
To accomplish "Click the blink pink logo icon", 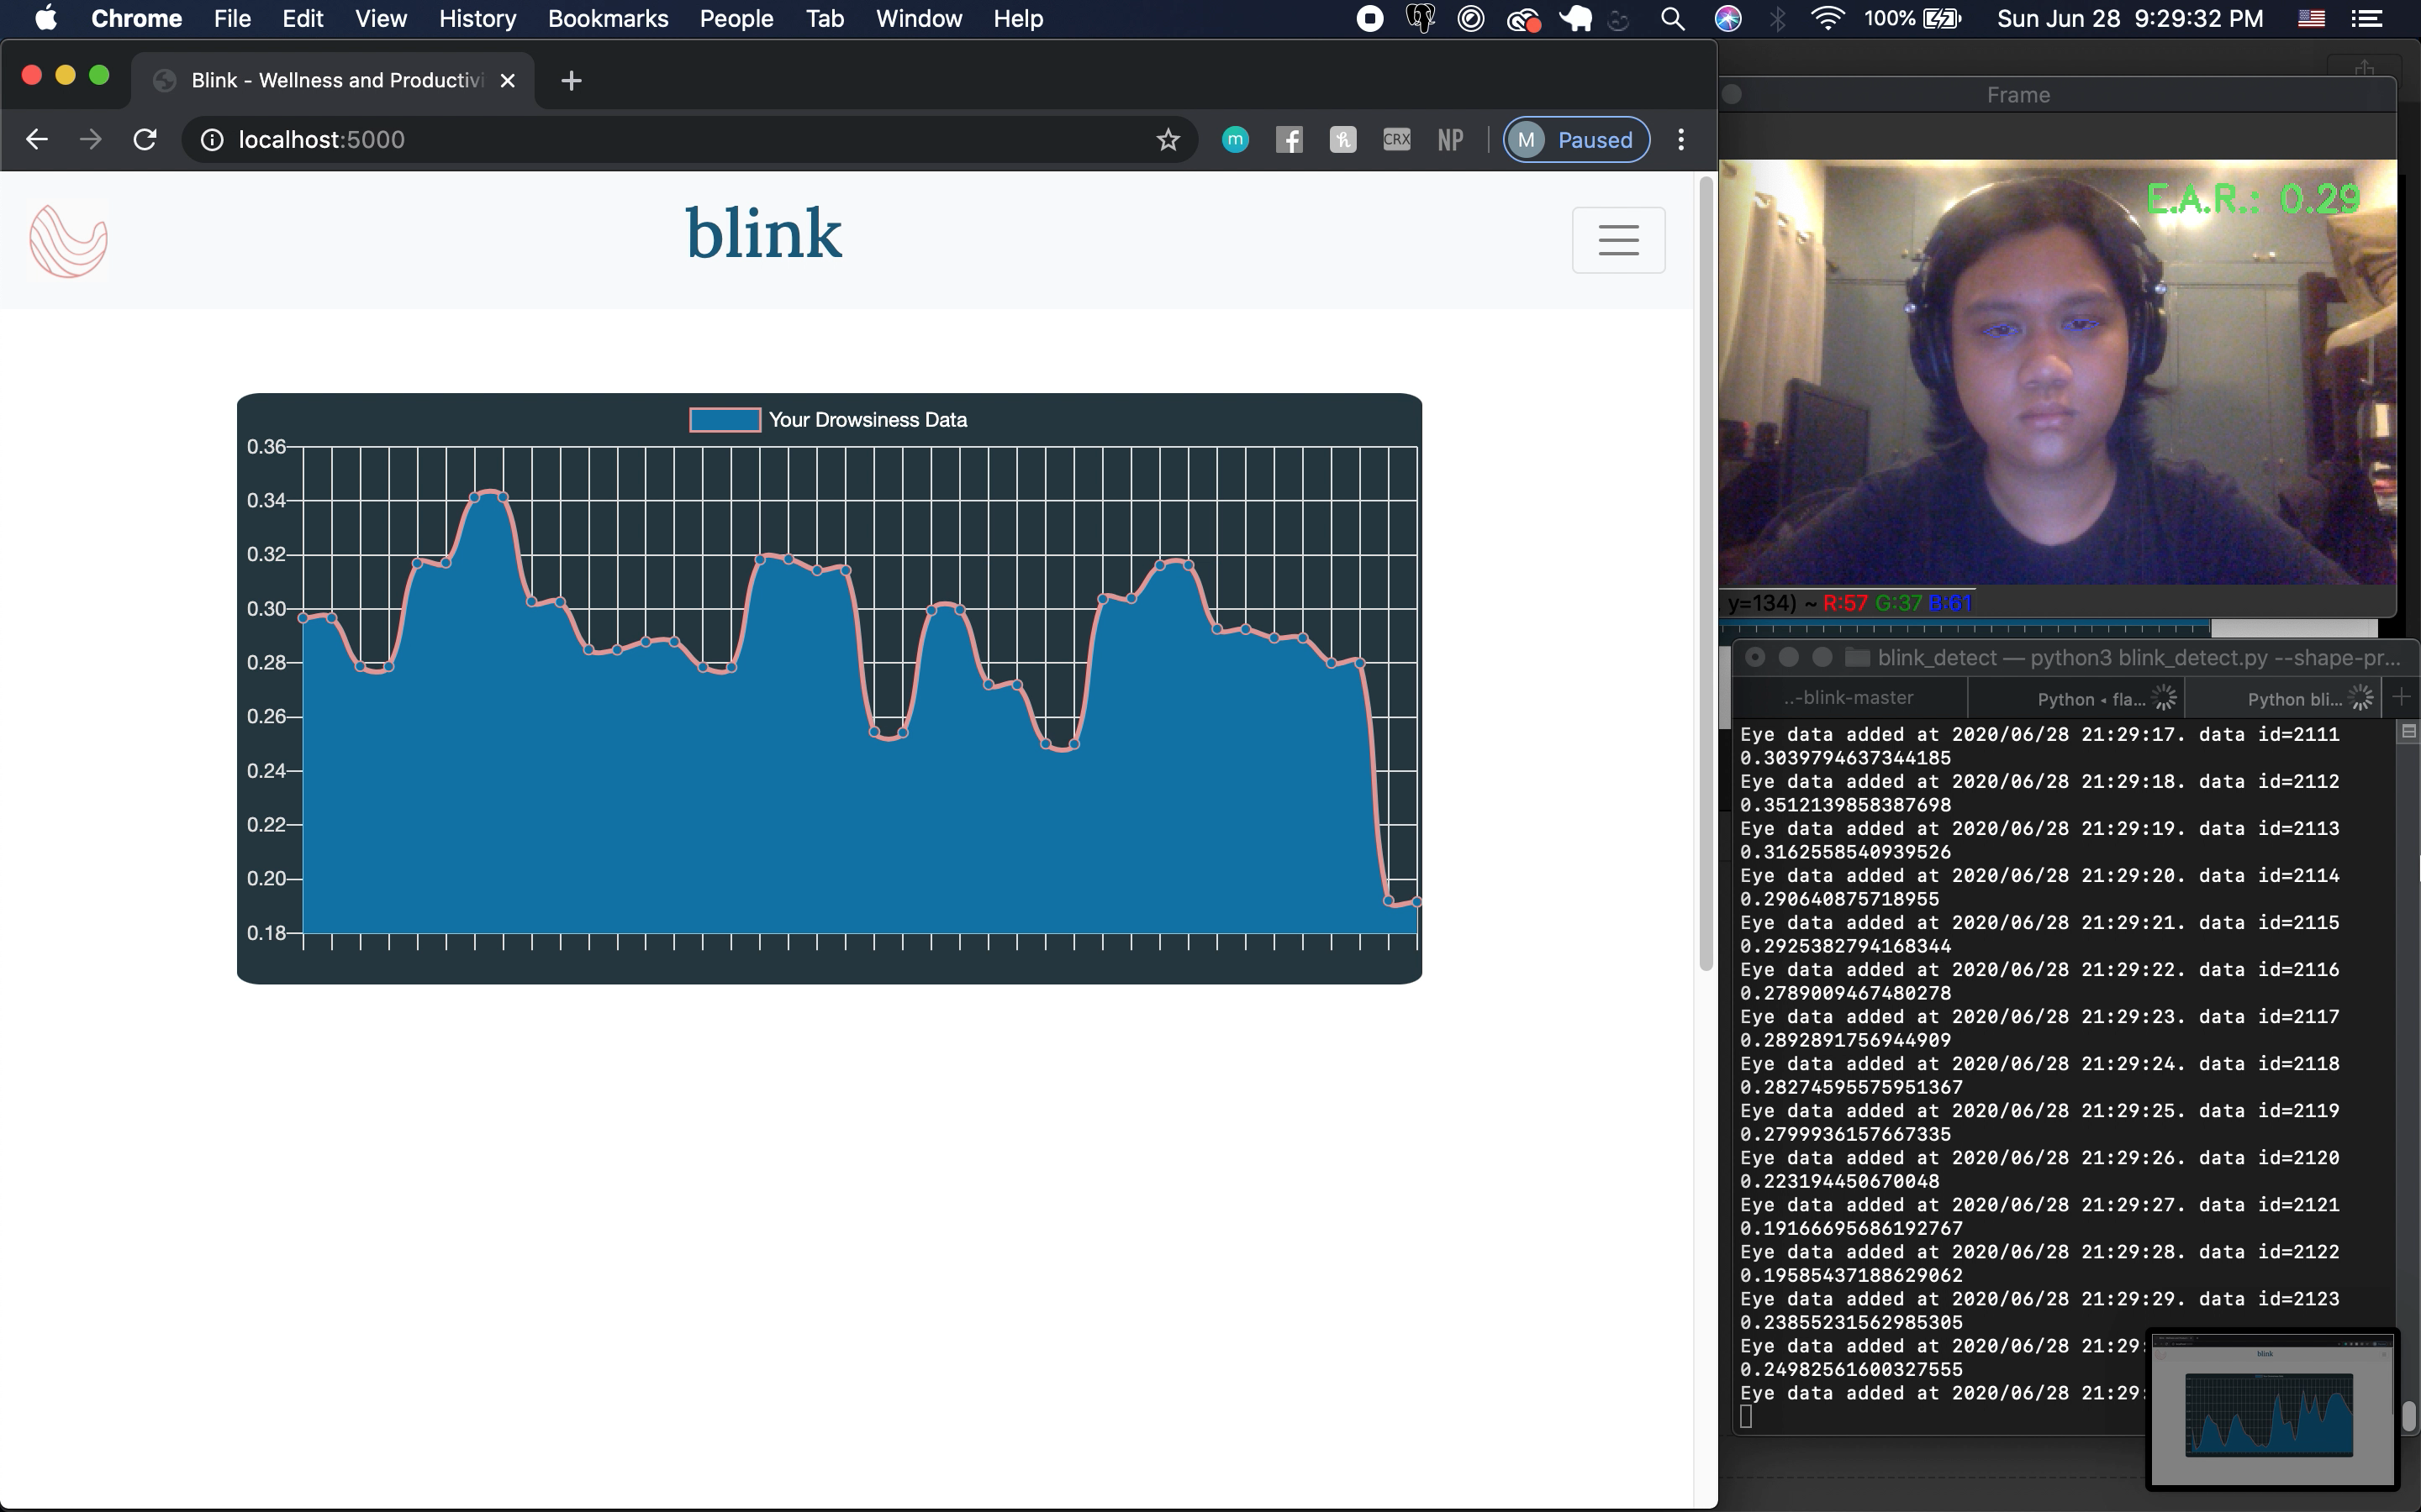I will (x=68, y=241).
